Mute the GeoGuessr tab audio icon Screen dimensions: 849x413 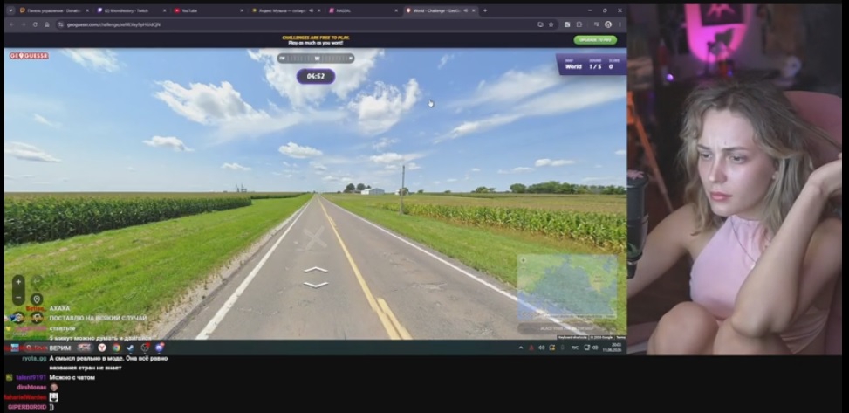466,10
